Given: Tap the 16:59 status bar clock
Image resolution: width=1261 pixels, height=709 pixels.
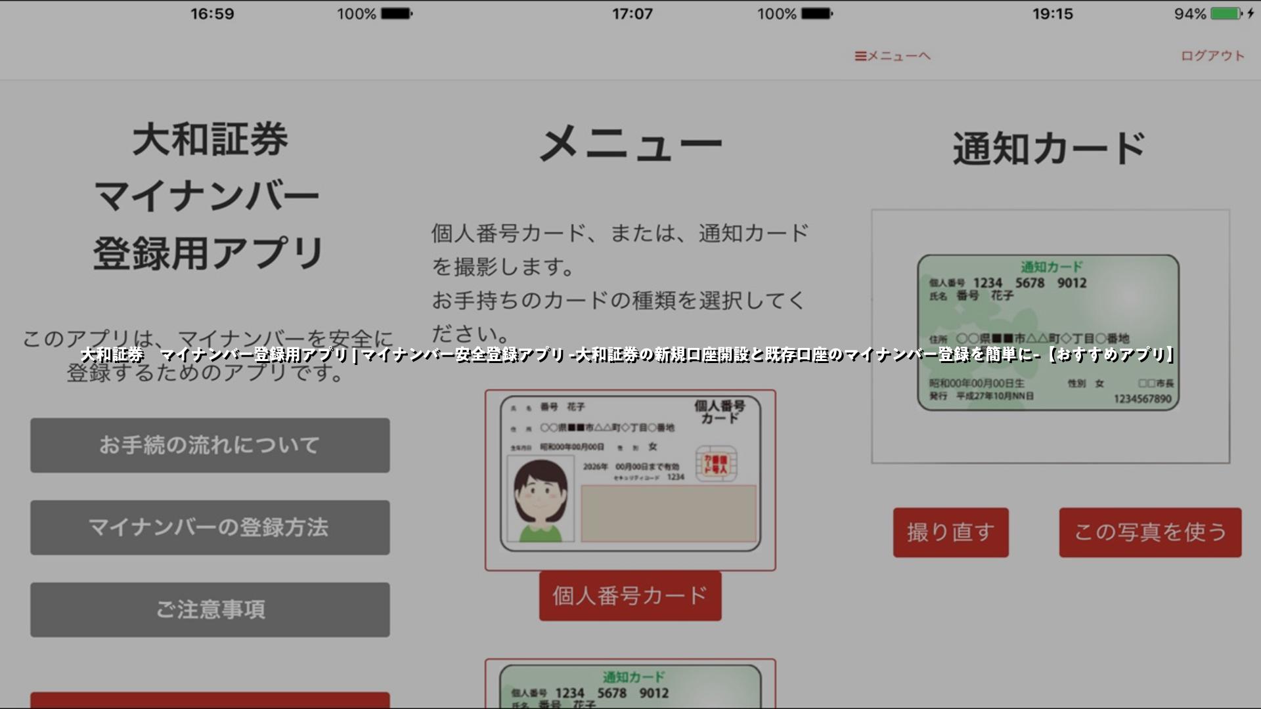Looking at the screenshot, I should 212,14.
